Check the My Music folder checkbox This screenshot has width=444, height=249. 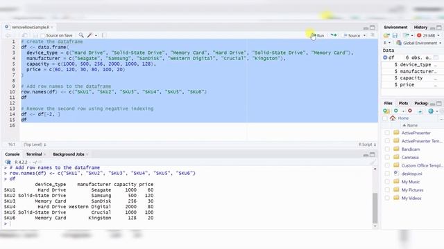click(387, 182)
